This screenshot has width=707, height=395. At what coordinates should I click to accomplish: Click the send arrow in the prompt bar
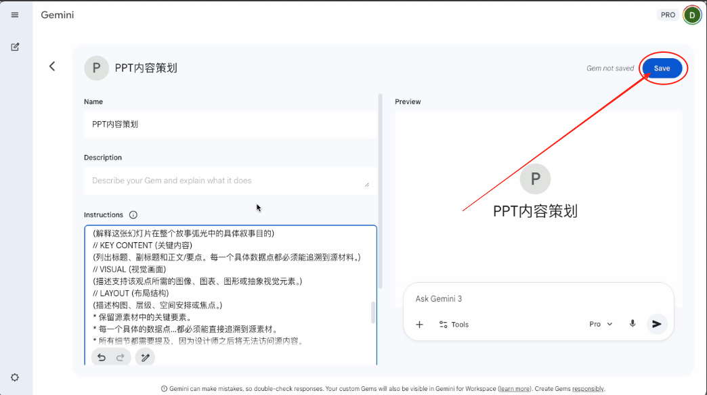tap(656, 323)
